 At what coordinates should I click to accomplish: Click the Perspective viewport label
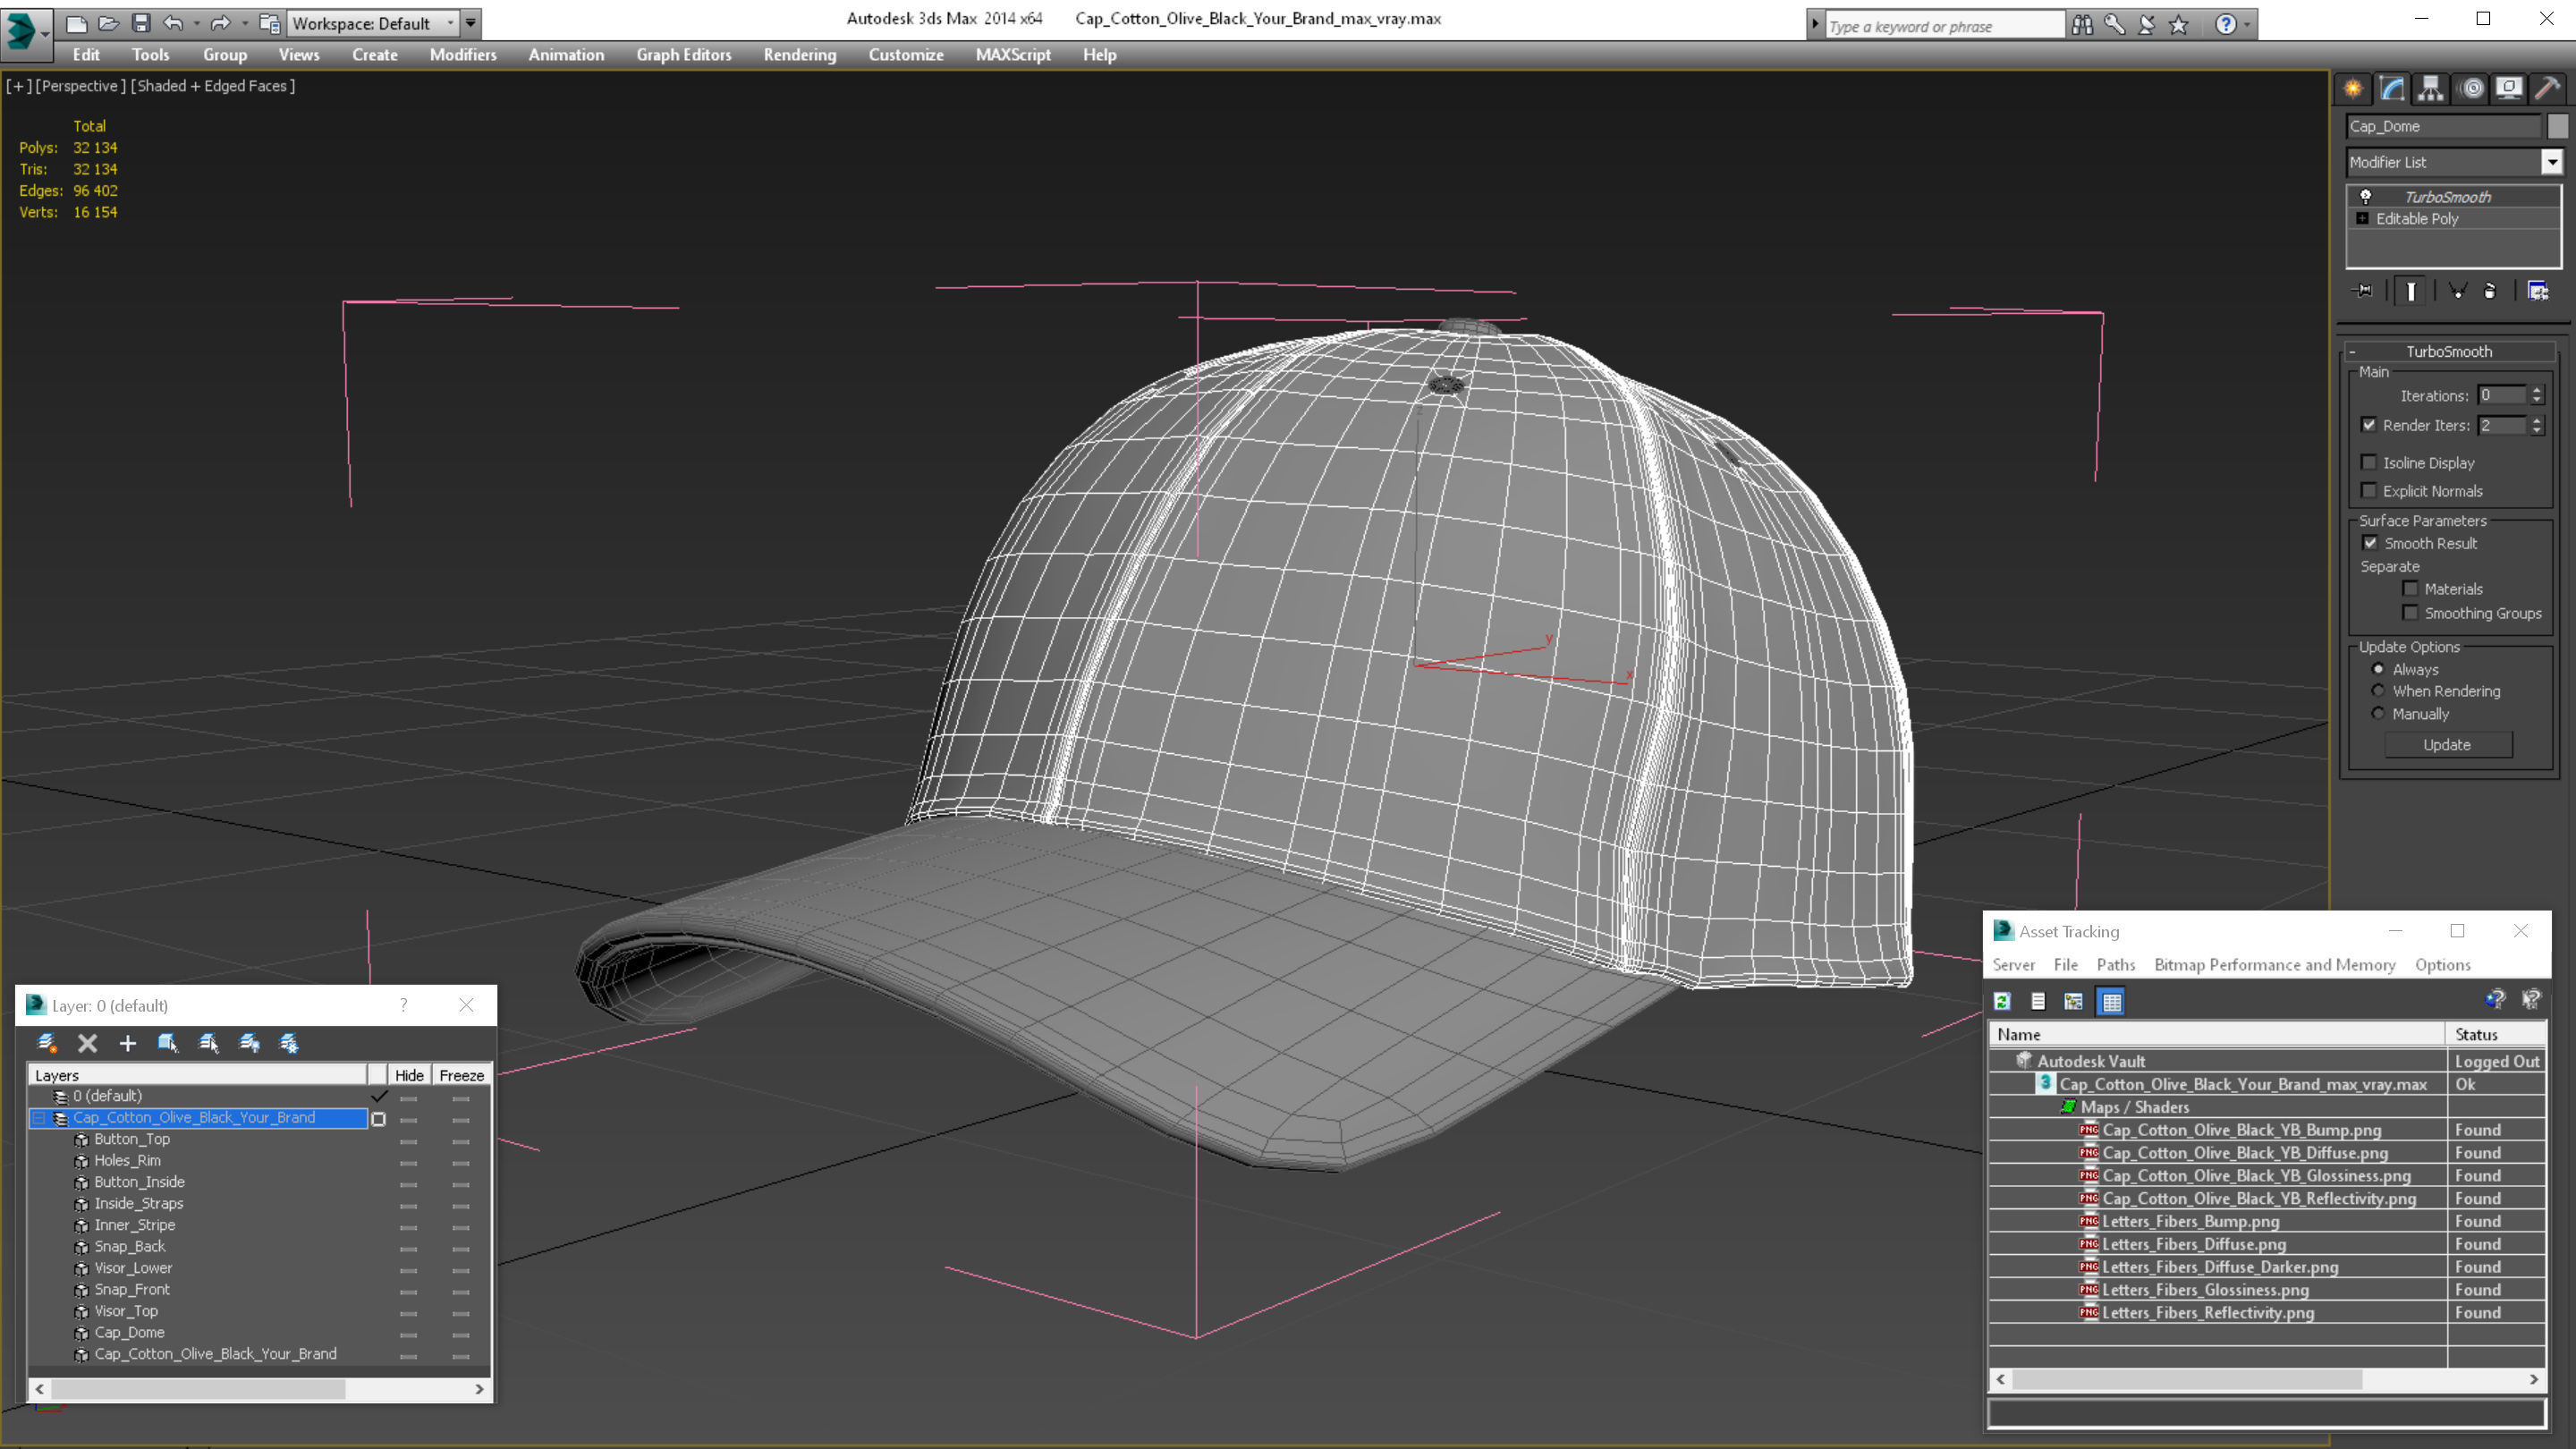[81, 86]
